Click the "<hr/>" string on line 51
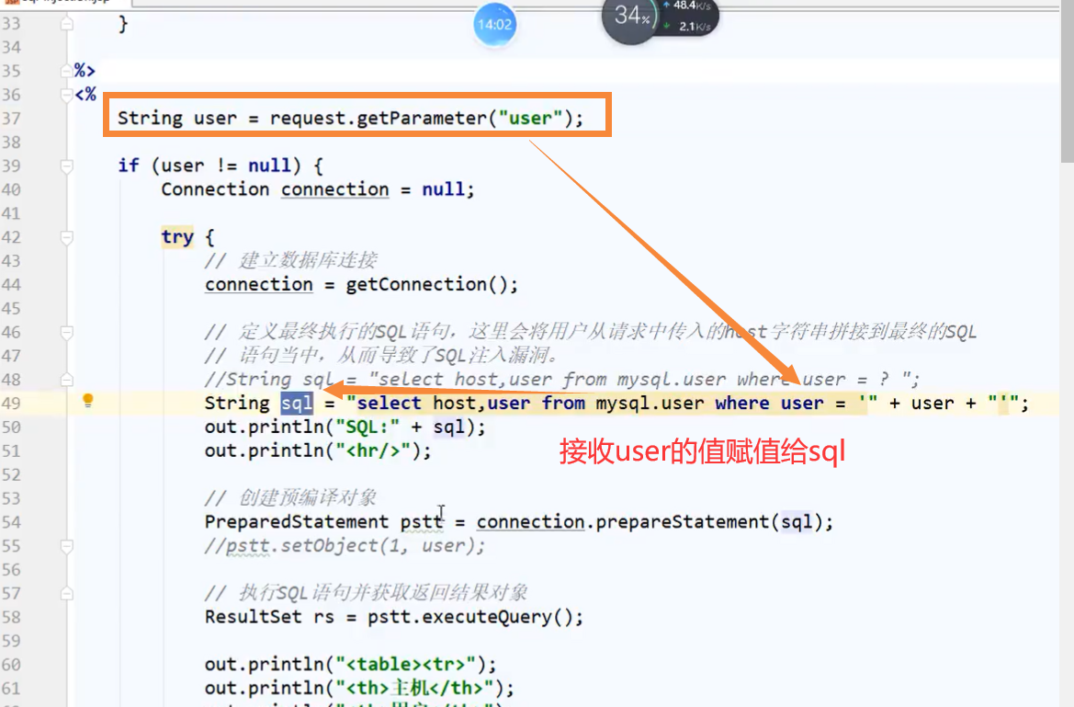 pyautogui.click(x=373, y=451)
